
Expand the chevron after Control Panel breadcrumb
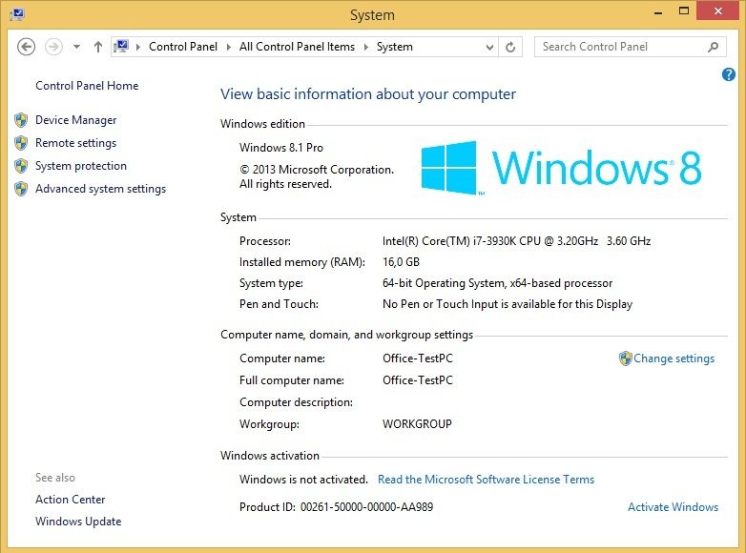[x=229, y=47]
